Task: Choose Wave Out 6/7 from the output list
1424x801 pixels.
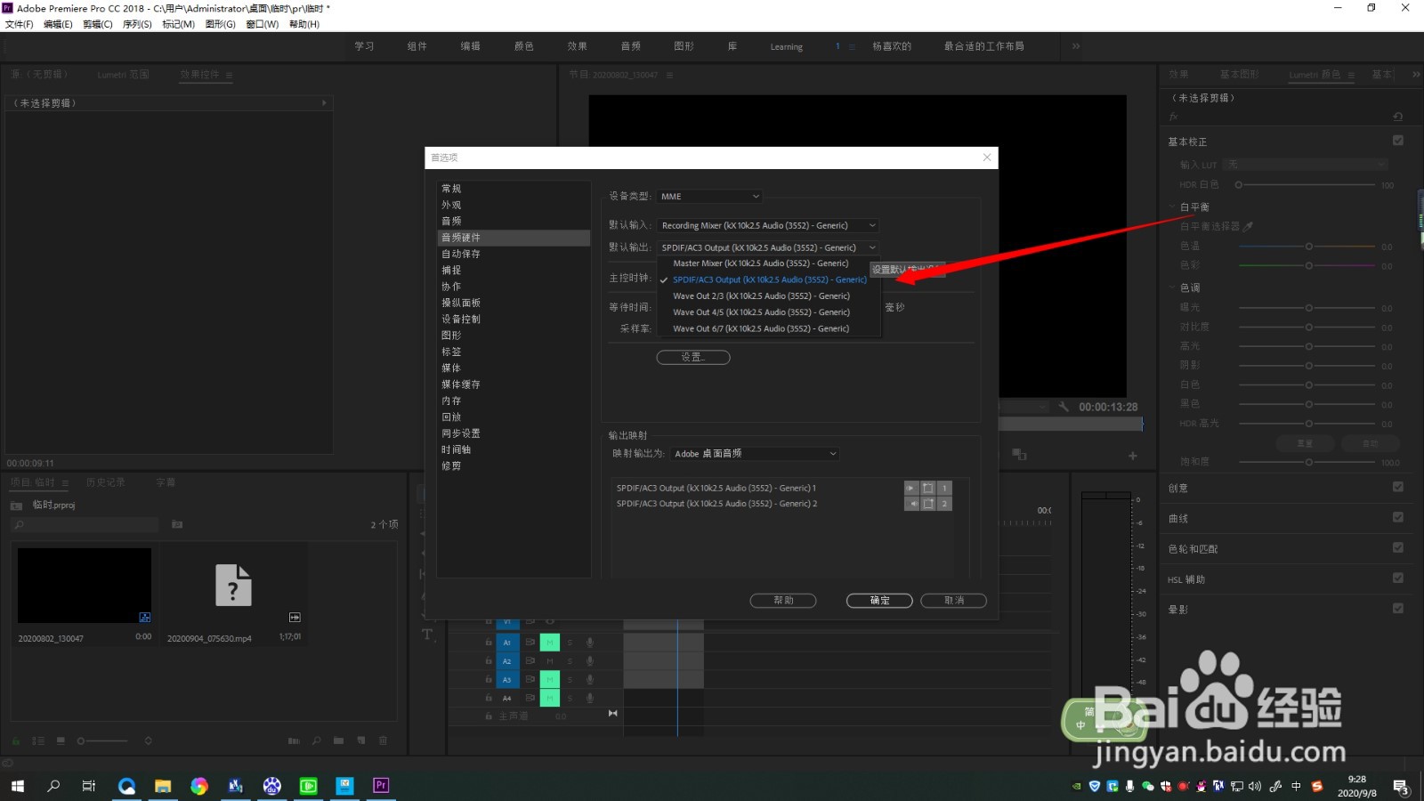Action: click(x=761, y=328)
